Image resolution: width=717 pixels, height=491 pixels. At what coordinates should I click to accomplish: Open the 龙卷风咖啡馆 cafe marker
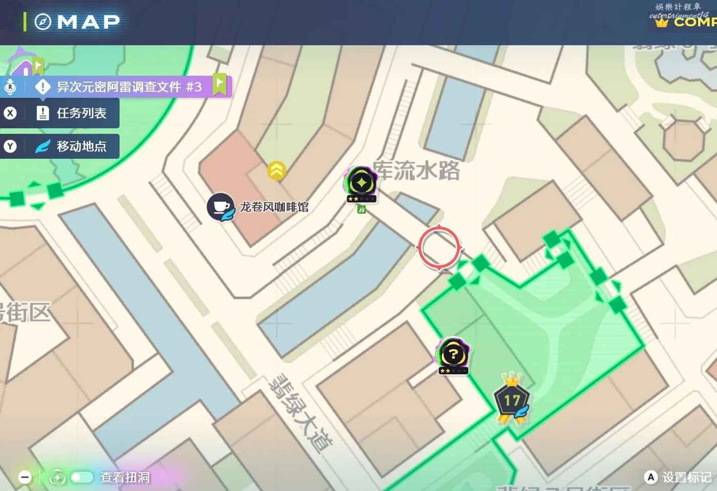point(221,207)
